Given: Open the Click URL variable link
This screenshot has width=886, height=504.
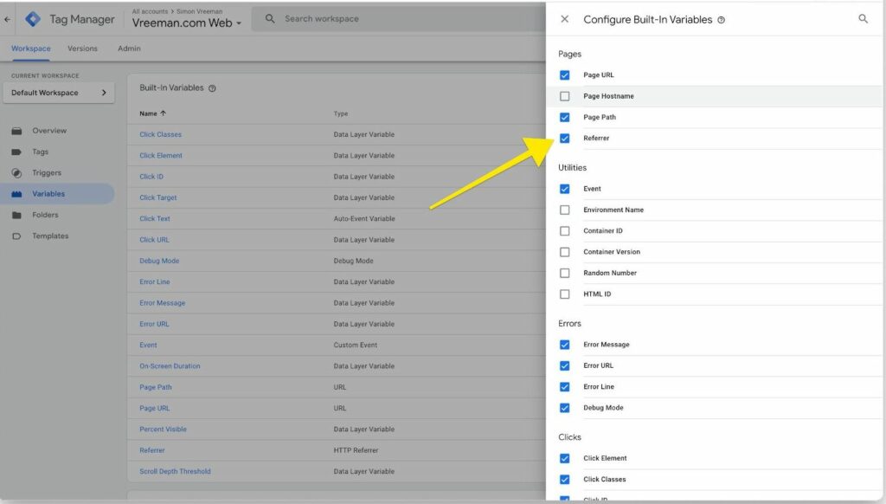Looking at the screenshot, I should 154,240.
